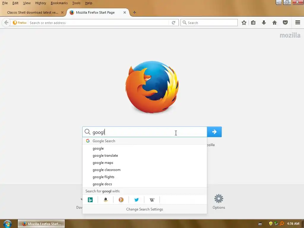This screenshot has height=228, width=304.
Task: Go to the Home page icon
Action: [275, 23]
